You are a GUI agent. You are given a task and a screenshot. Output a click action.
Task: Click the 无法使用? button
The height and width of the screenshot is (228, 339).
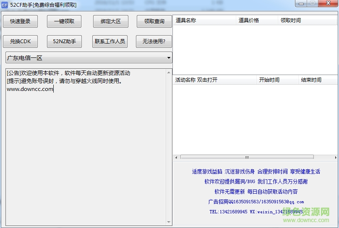[x=154, y=41]
